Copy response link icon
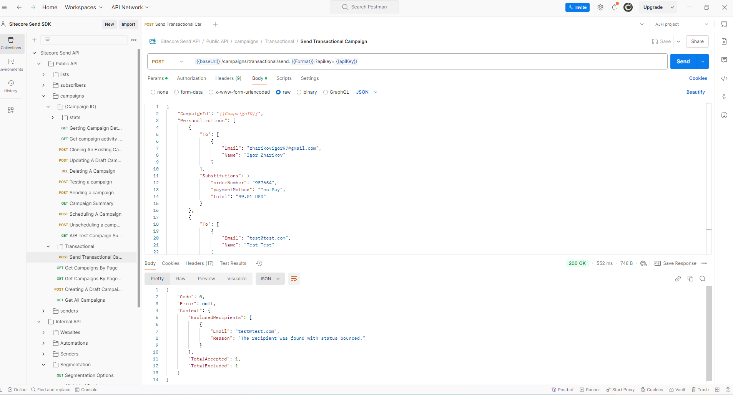The width and height of the screenshot is (733, 395). pyautogui.click(x=678, y=279)
